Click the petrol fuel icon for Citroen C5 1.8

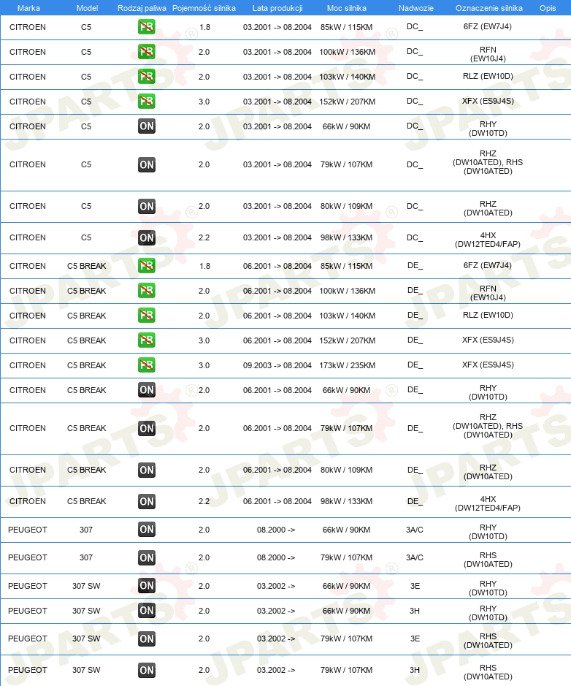click(x=147, y=27)
